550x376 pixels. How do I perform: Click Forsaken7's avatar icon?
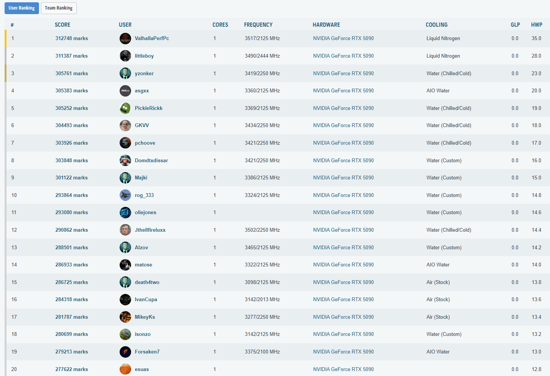click(125, 352)
